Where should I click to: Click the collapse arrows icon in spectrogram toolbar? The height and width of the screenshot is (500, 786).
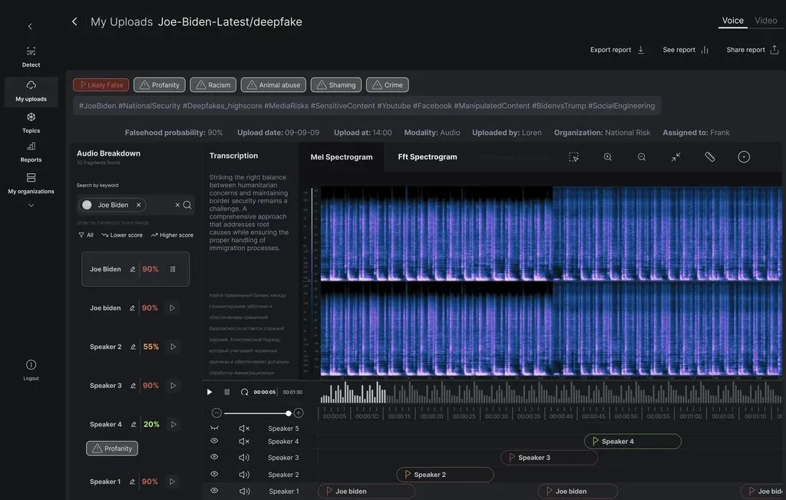675,156
